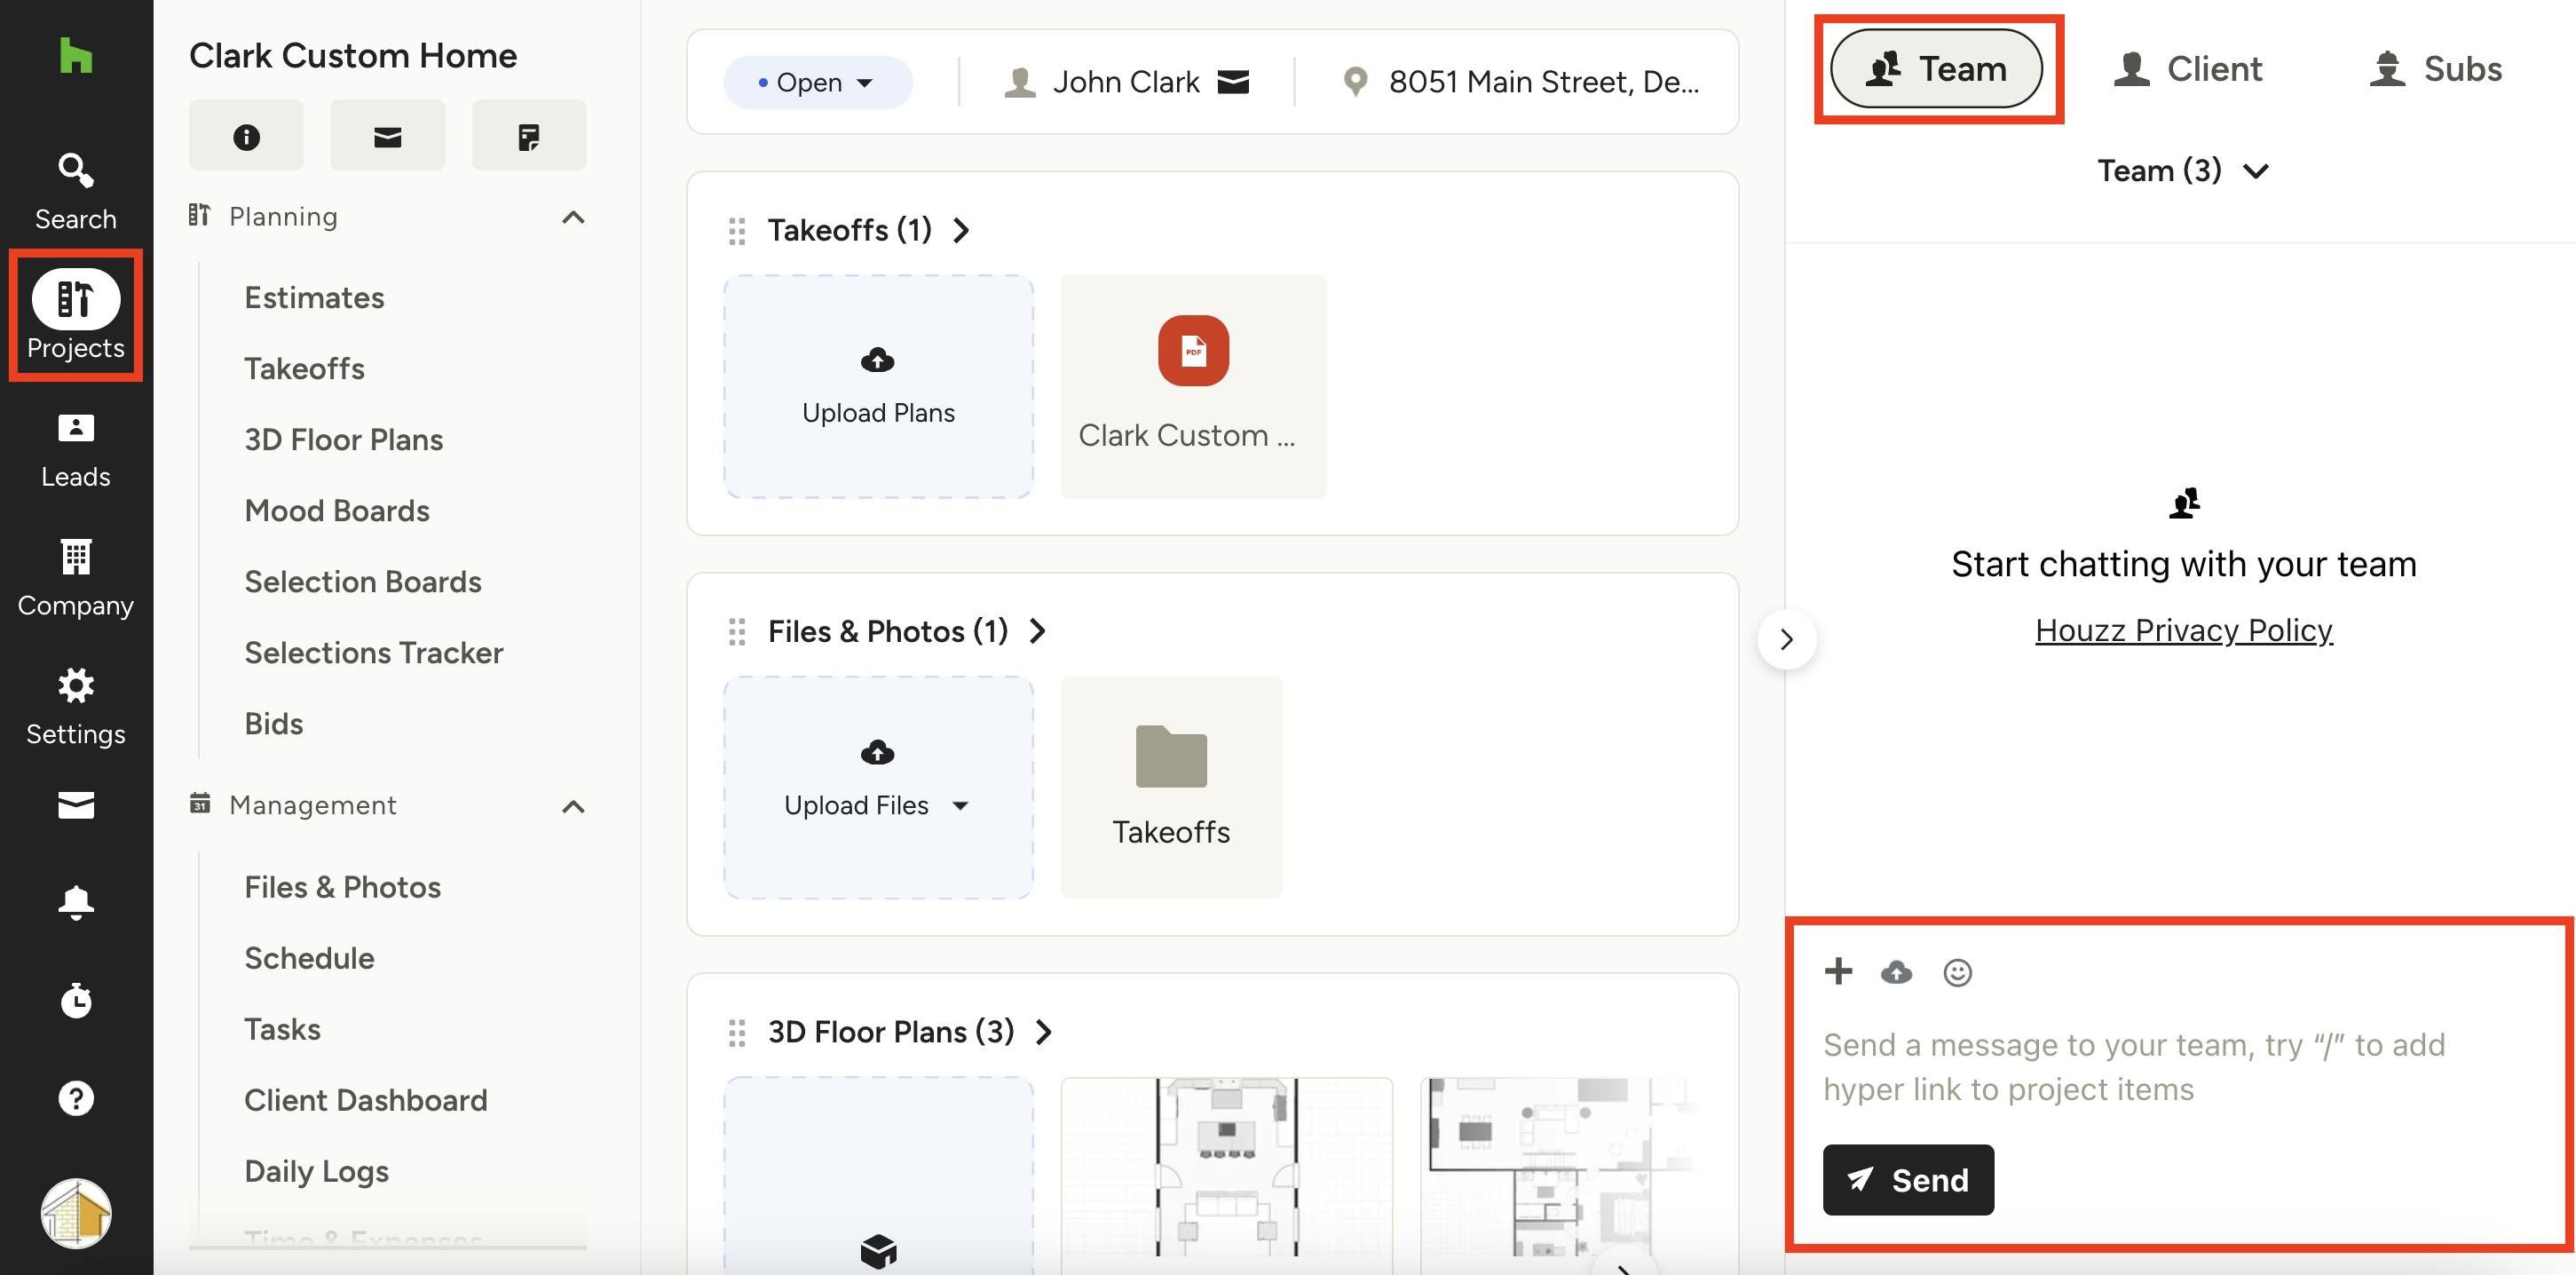The height and width of the screenshot is (1275, 2576).
Task: Click the location pin icon
Action: [1355, 81]
